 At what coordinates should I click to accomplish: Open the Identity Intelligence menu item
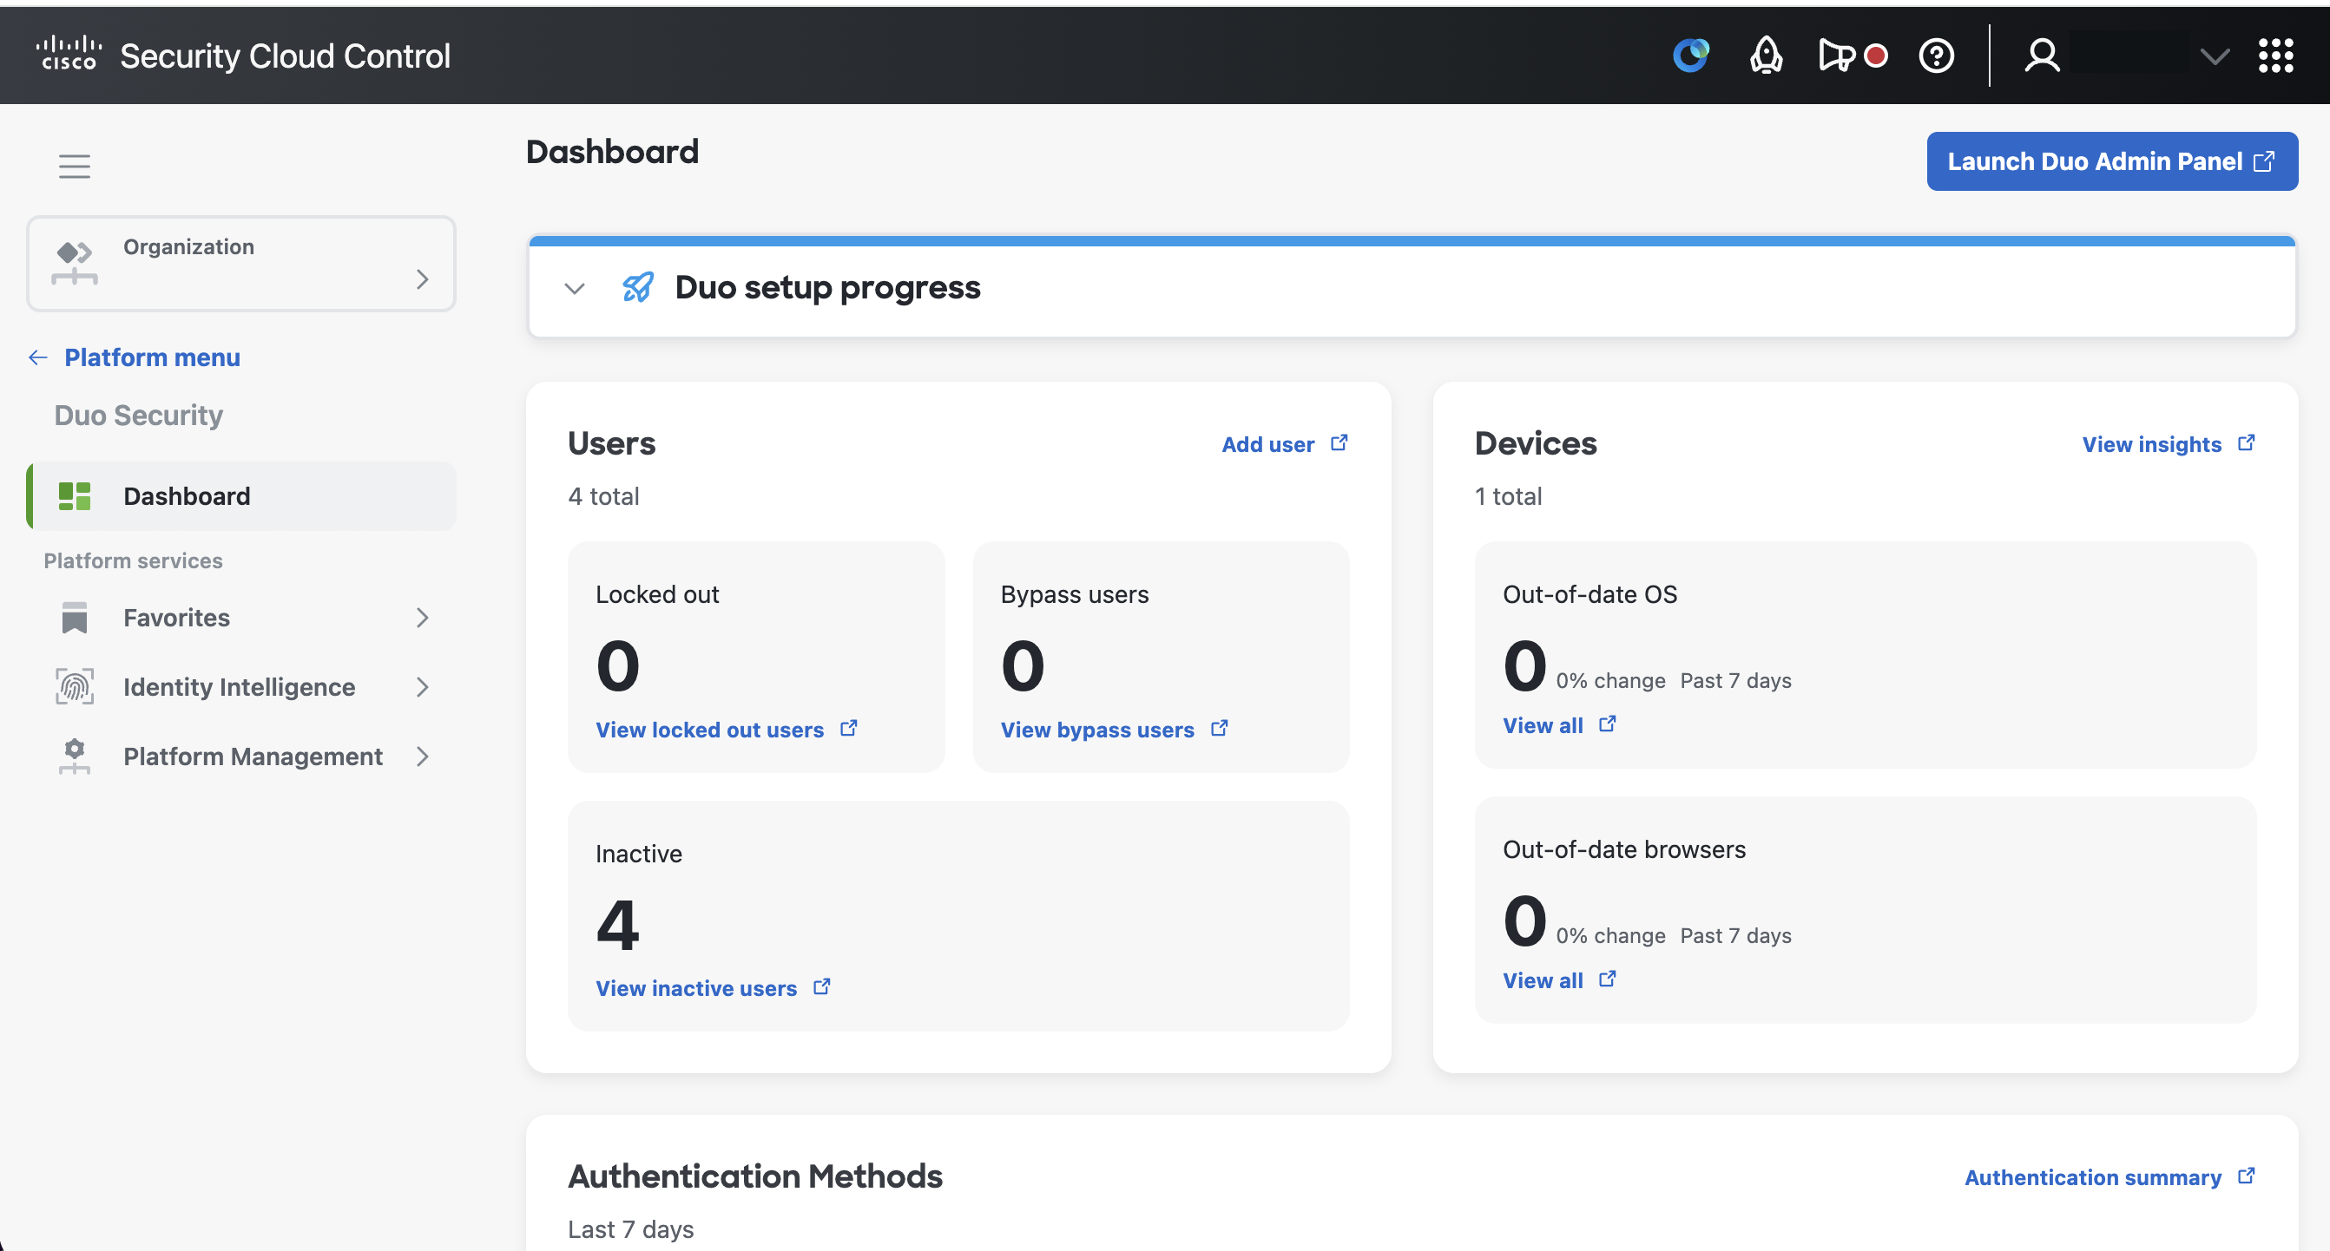point(241,687)
